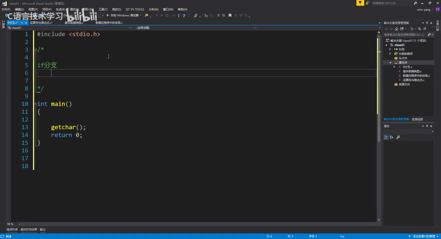Switch to the 基本数据类型.c tab
This screenshot has width=441, height=239.
pyautogui.click(x=74, y=23)
